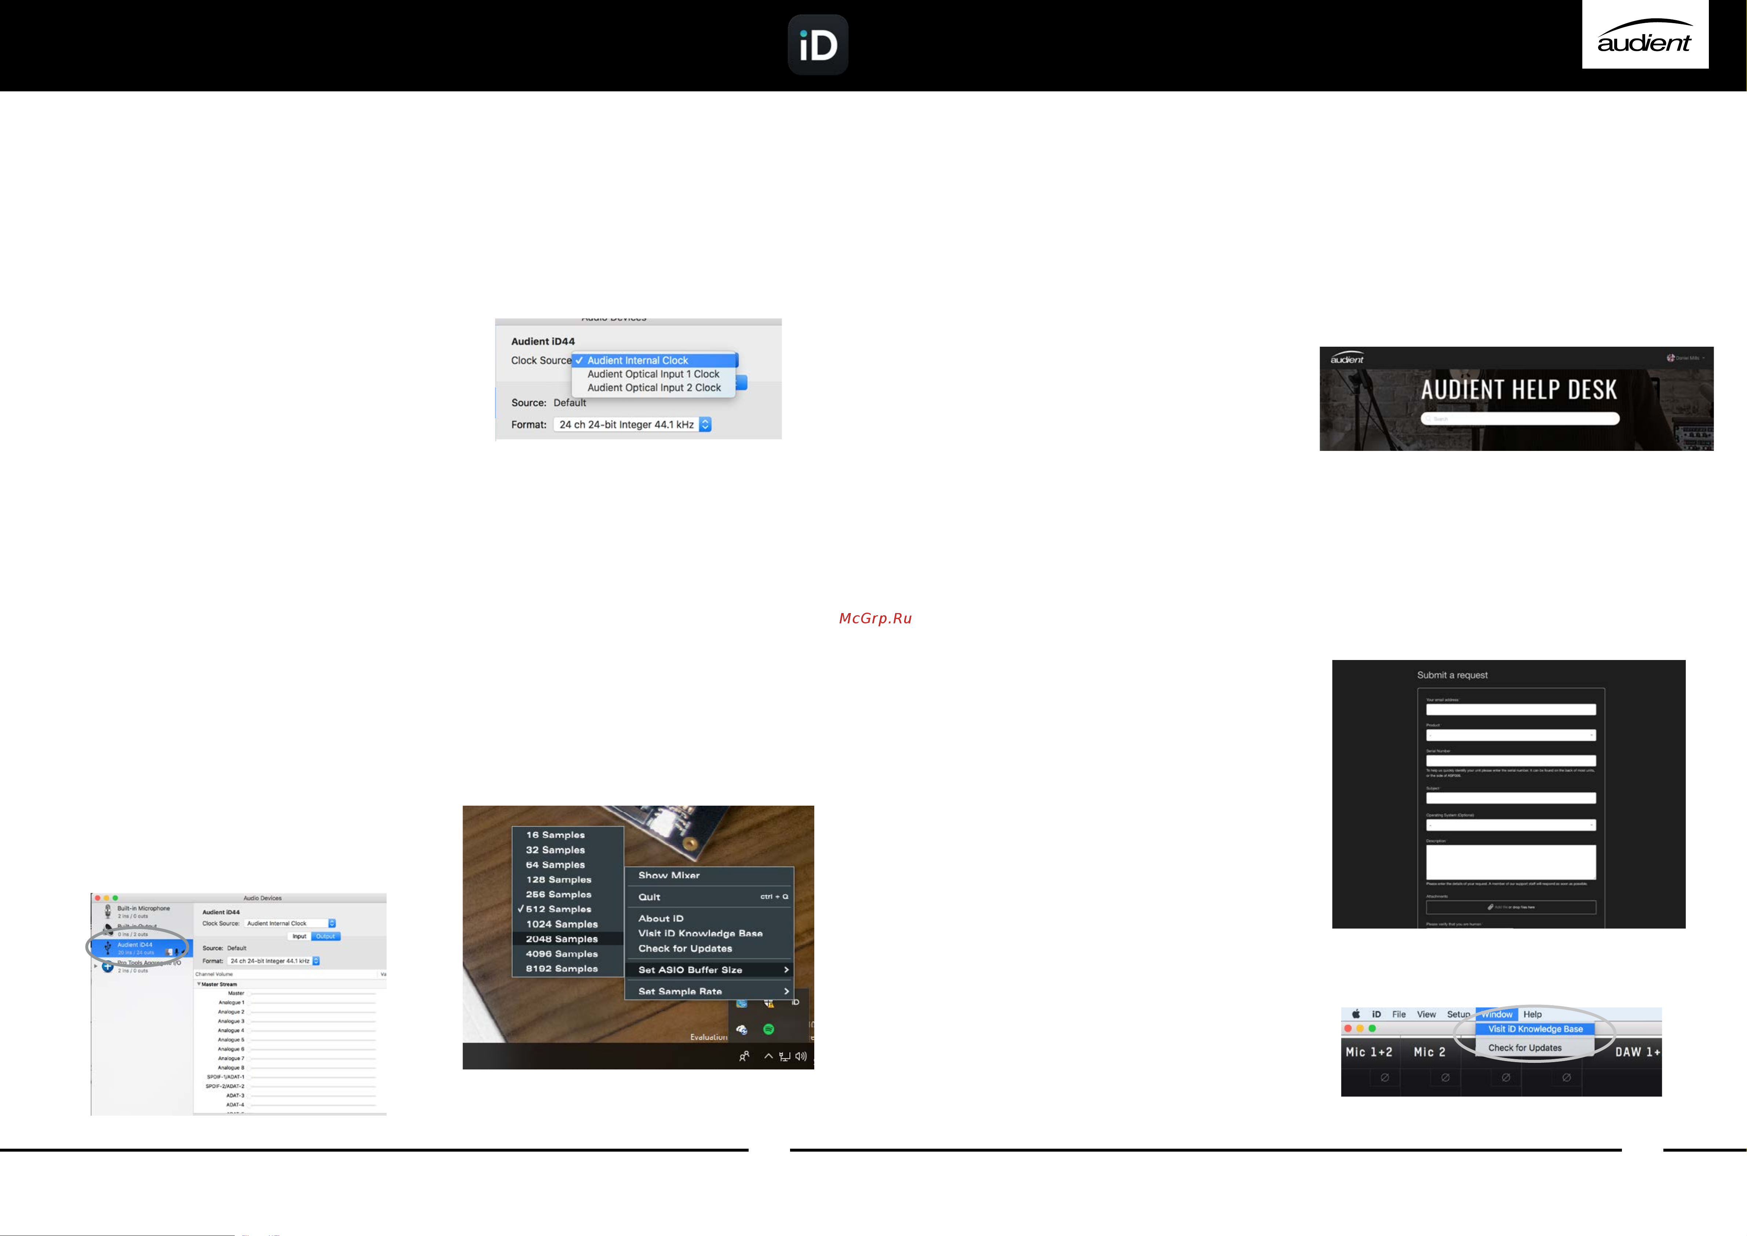Adjust the Master volume slider
This screenshot has width=1747, height=1236.
pos(313,993)
